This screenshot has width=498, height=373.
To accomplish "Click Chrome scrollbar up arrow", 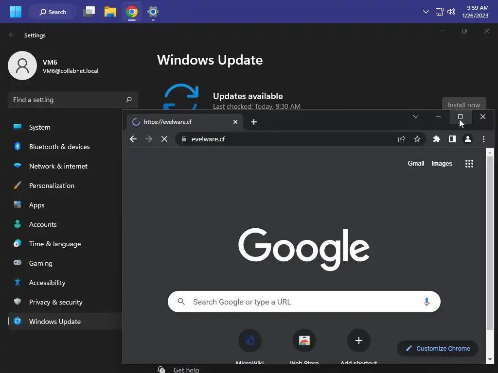I will pyautogui.click(x=489, y=153).
